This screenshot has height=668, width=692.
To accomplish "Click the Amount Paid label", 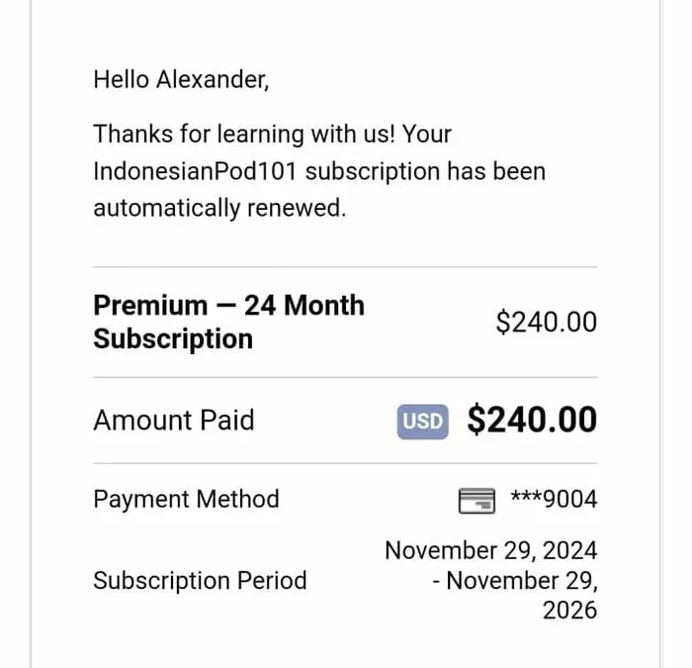I will [173, 420].
